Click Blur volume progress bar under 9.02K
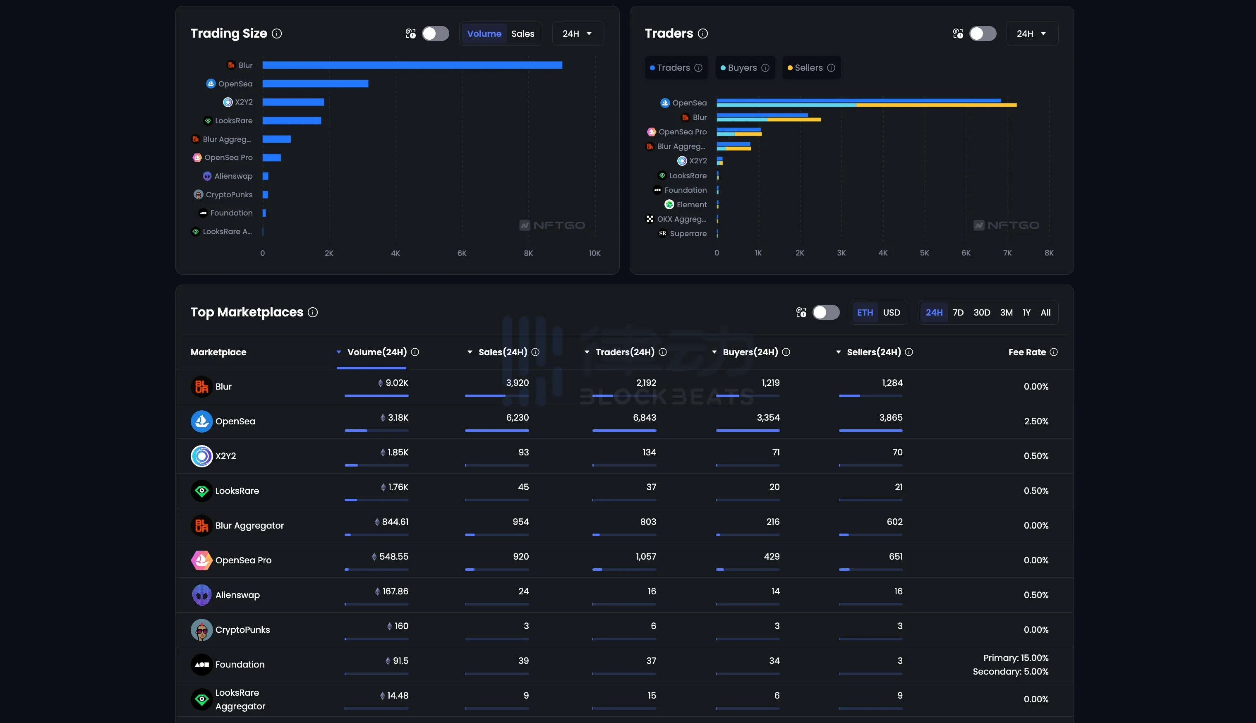 (x=376, y=396)
